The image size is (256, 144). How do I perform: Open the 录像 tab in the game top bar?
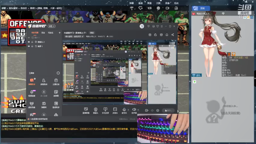[167, 3]
